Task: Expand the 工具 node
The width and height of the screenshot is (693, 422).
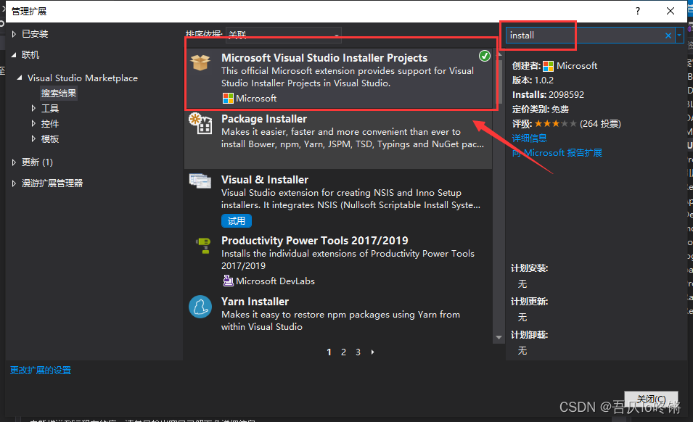Action: (33, 108)
